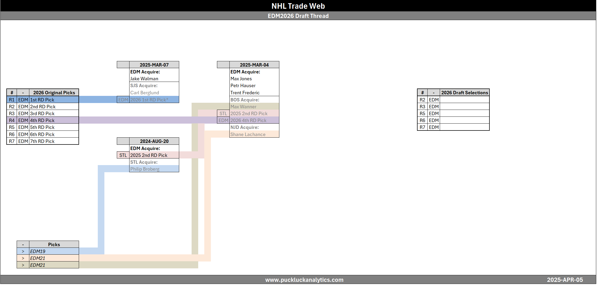597x285 pixels.
Task: Click the blue 1st RD Pick original cell
Action: [x=54, y=100]
